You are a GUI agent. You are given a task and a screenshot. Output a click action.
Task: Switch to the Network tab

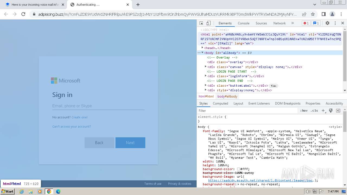click(279, 23)
